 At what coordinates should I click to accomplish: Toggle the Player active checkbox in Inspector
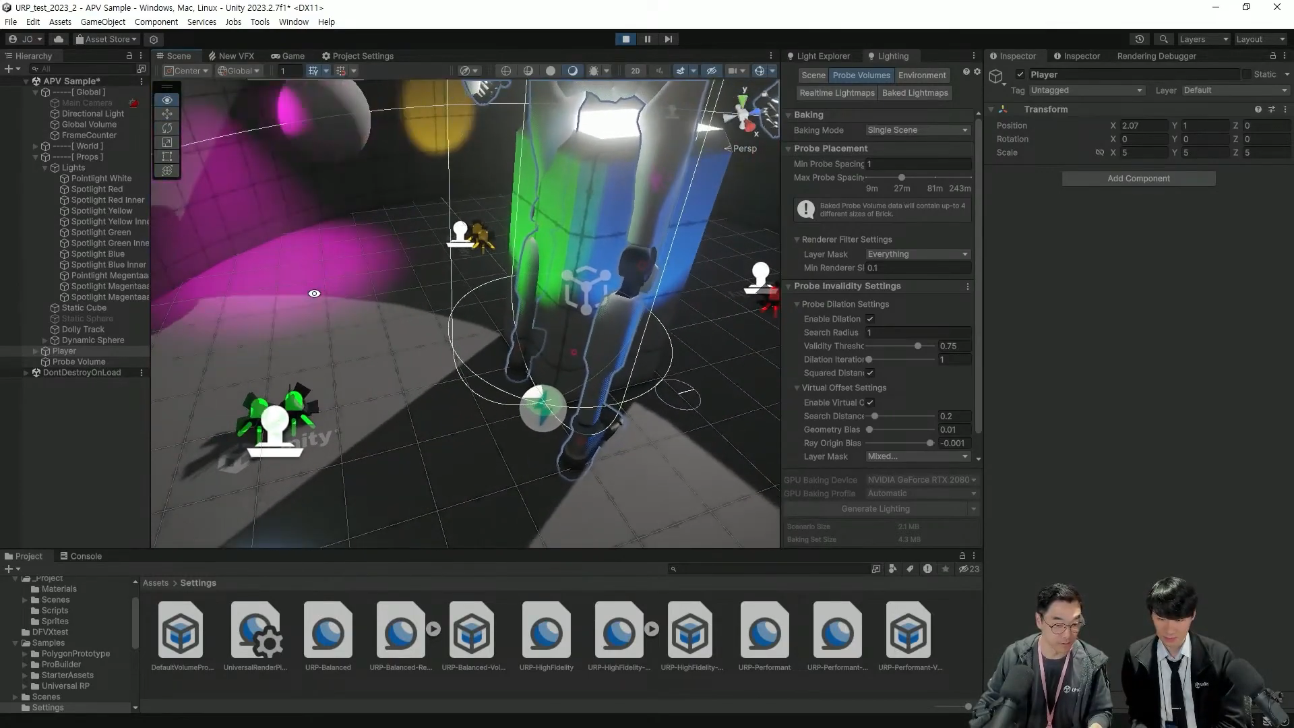click(x=1020, y=74)
